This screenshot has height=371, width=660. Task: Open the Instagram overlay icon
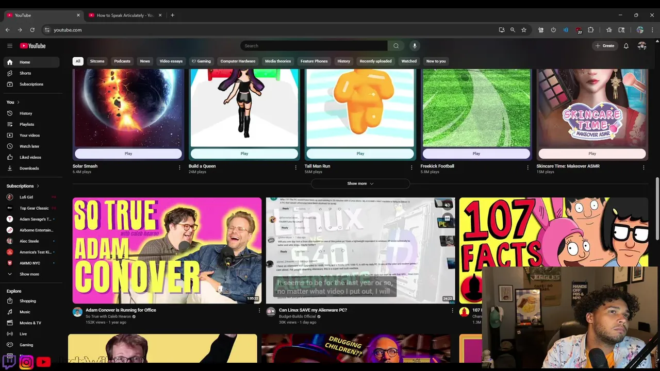(x=26, y=362)
